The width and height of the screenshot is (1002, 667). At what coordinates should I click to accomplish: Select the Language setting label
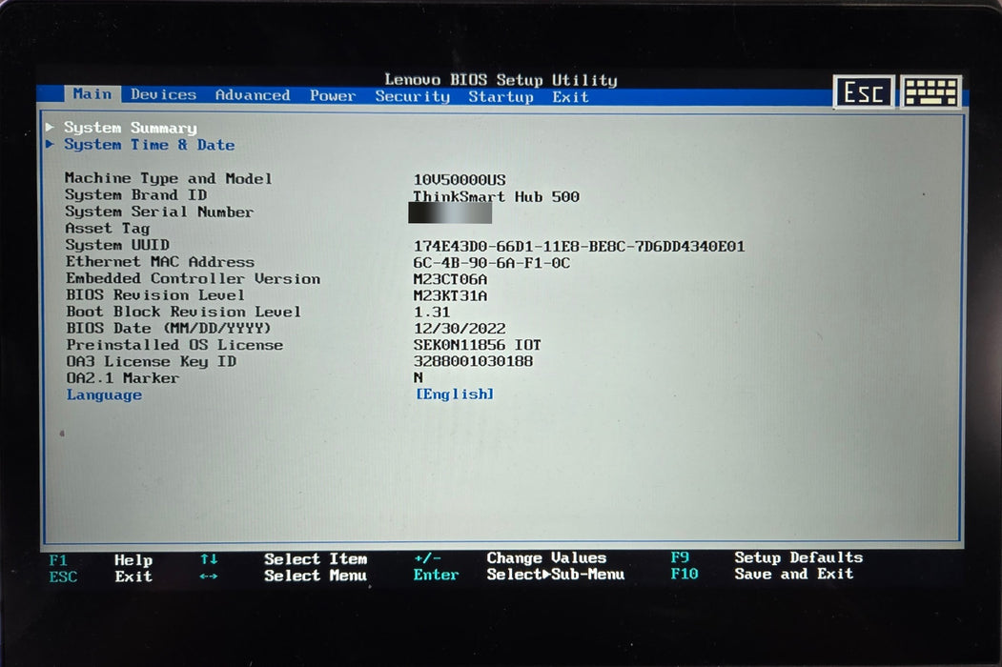pos(104,394)
